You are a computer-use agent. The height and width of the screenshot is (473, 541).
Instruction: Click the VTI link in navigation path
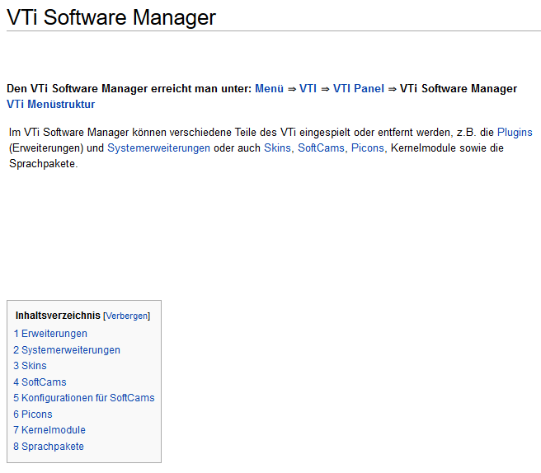point(308,89)
